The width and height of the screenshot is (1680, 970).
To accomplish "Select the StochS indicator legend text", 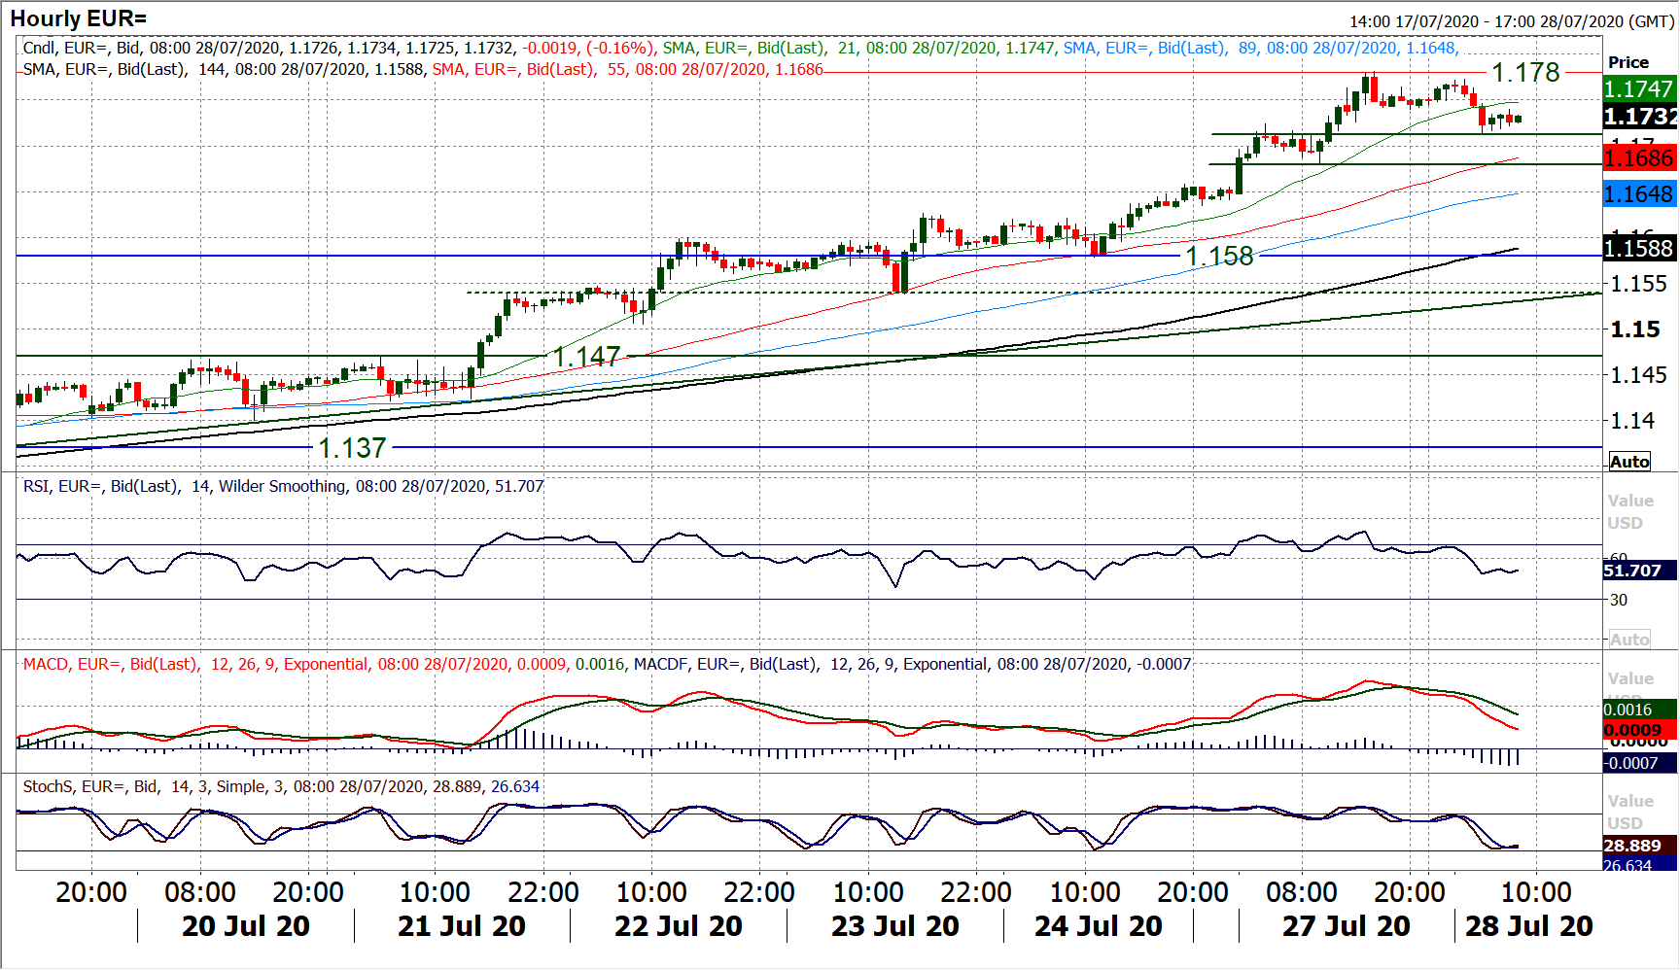I will (x=281, y=786).
